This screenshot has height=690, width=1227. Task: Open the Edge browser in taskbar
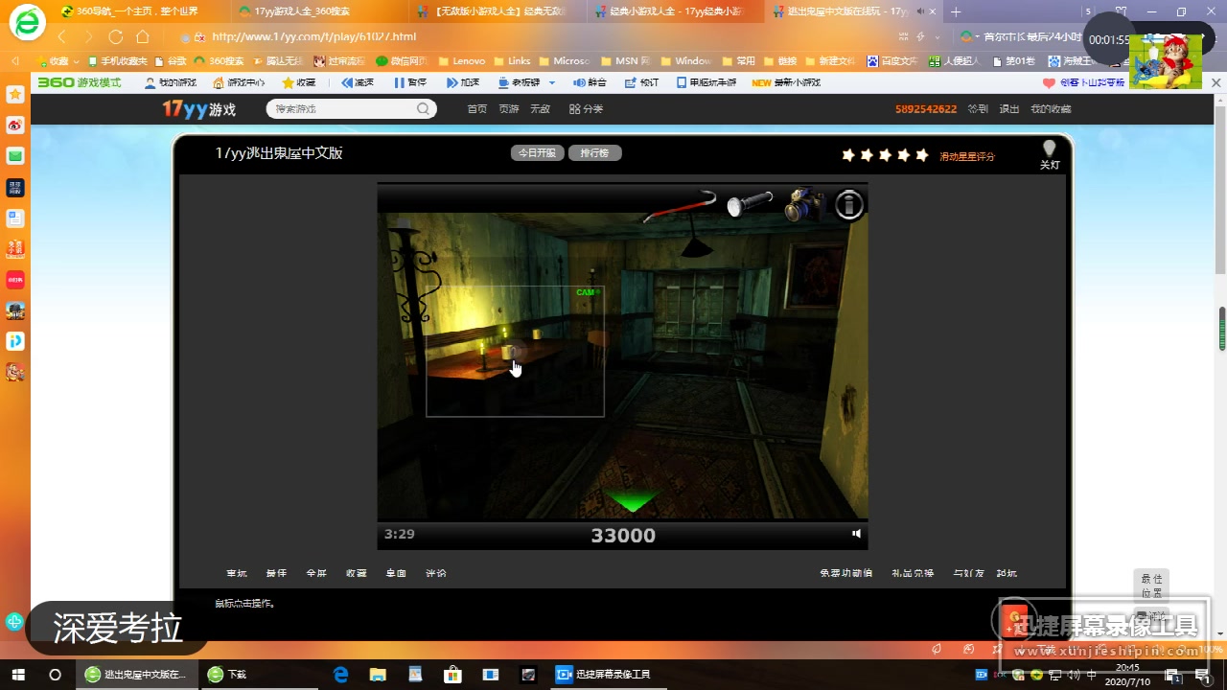pyautogui.click(x=340, y=675)
